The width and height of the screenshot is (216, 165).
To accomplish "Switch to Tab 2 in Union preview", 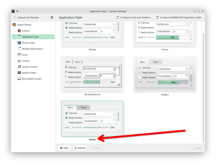I will (83, 108).
